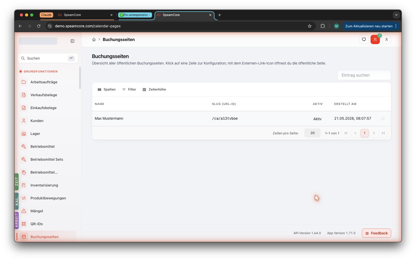This screenshot has width=416, height=261.
Task: Change Zeilenhöhe row height setting
Action: point(154,89)
